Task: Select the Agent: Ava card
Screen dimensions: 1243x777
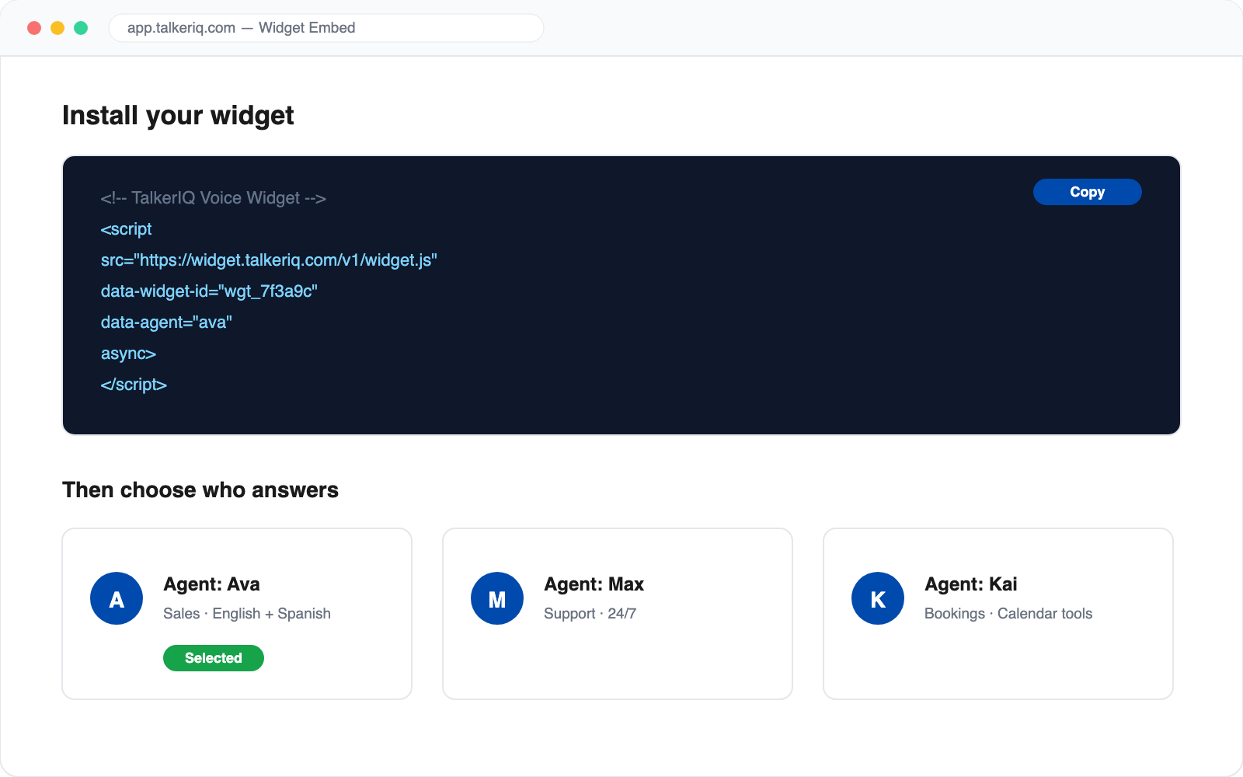Action: [237, 614]
